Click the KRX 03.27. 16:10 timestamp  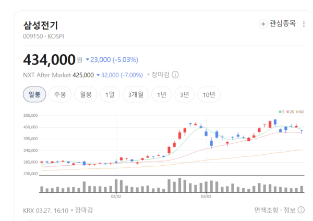pos(46,210)
